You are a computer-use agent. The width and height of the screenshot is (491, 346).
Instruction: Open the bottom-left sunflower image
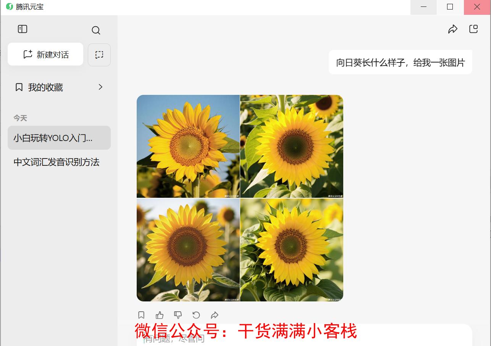click(x=188, y=250)
